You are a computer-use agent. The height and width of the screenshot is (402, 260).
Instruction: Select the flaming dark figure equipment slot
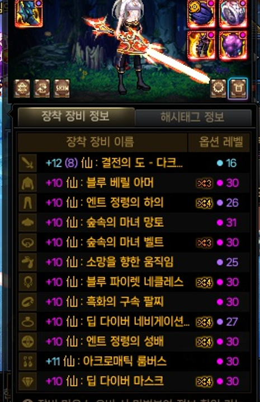pyautogui.click(x=201, y=45)
